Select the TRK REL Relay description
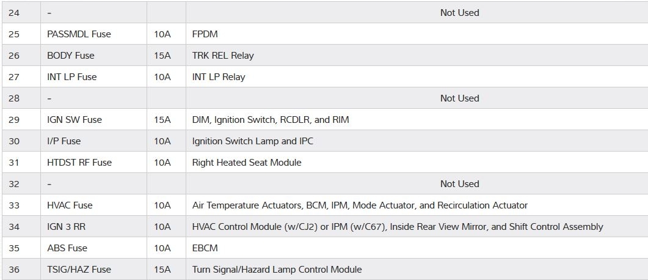The height and width of the screenshot is (280, 648). [223, 56]
